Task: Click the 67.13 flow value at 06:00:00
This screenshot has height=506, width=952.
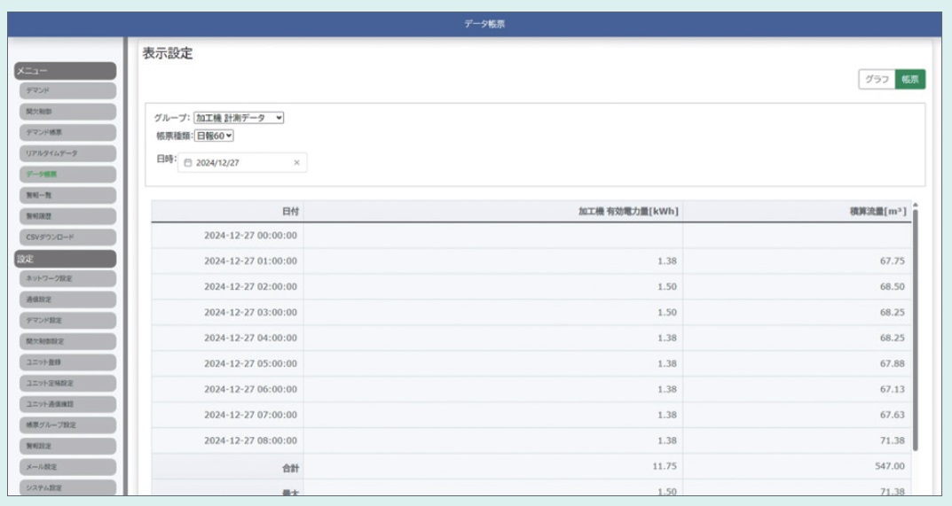Action: click(x=893, y=390)
